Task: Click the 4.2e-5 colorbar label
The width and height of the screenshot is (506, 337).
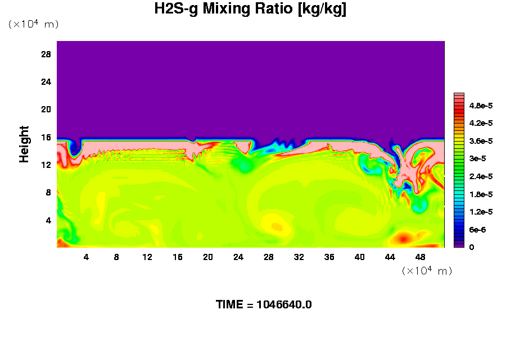Action: (x=481, y=123)
